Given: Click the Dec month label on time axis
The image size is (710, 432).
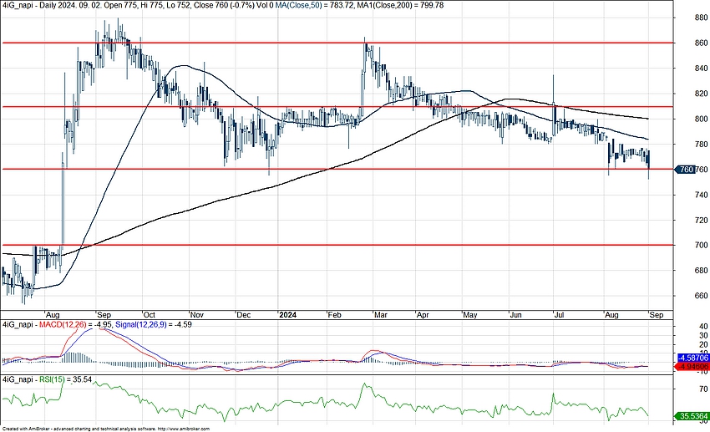Looking at the screenshot, I should click(244, 315).
